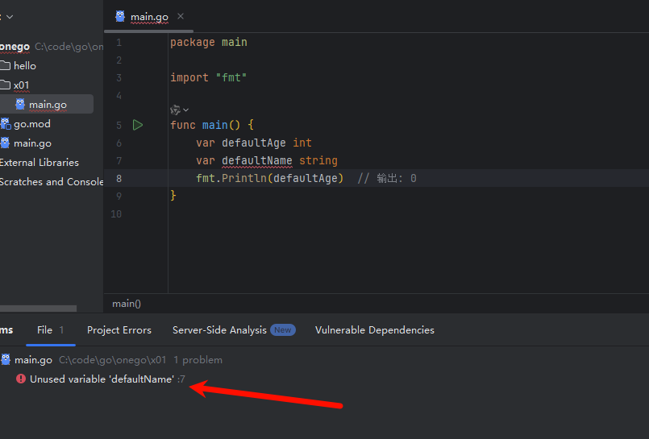
Task: Click the string type keyword on line 7
Action: pos(318,160)
